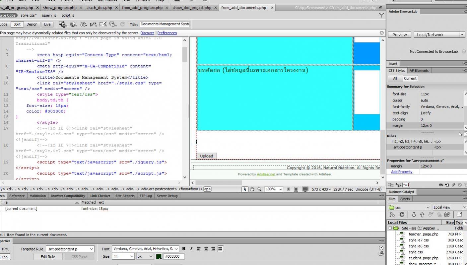This screenshot has width=467, height=265.
Task: Click Show List View A-Z icon
Action: tap(398, 185)
